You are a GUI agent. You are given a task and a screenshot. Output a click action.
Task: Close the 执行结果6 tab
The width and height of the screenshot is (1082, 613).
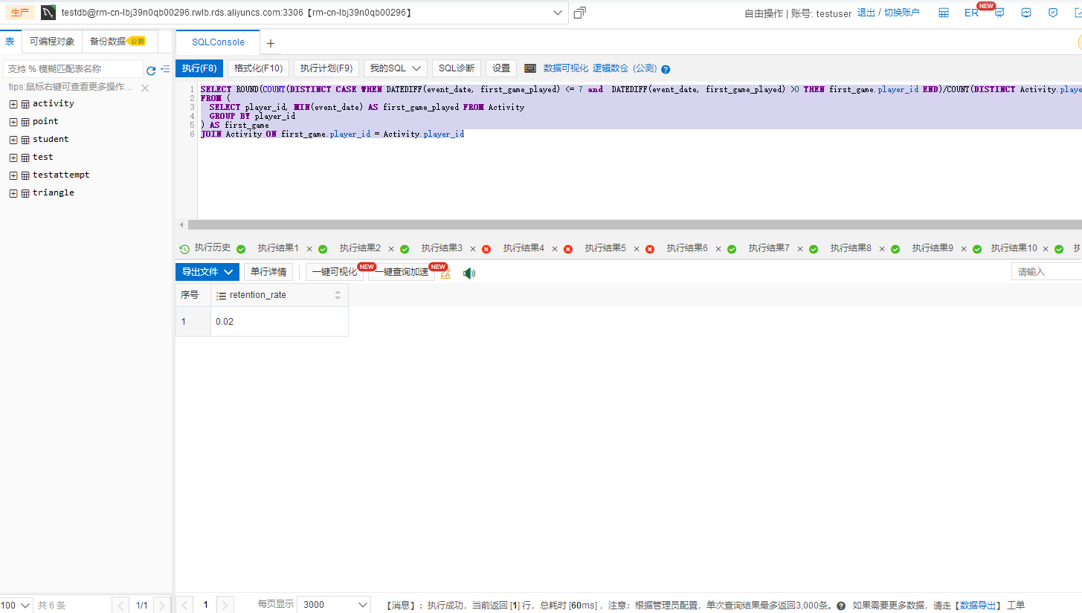tap(718, 249)
